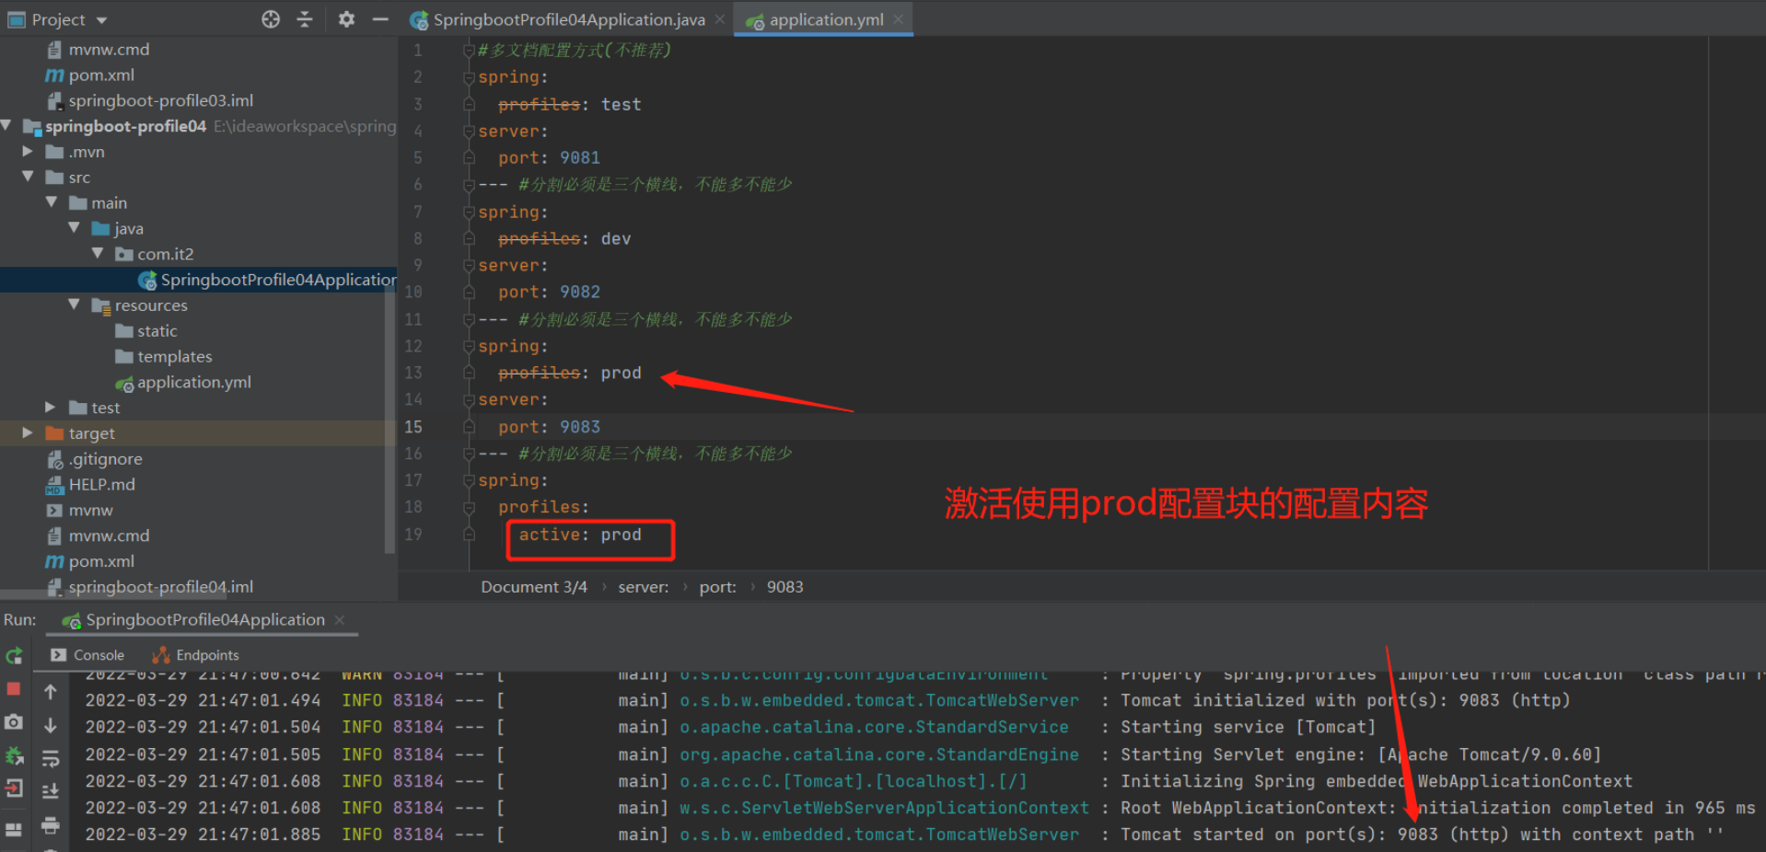The width and height of the screenshot is (1766, 852).
Task: Click the expand/collapse all icon in Project toolbar
Action: coord(305,19)
